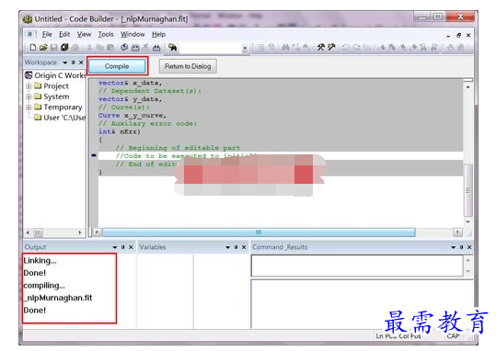496x351 pixels.
Task: Open the toolbar search combo box dropdown
Action: [245, 49]
